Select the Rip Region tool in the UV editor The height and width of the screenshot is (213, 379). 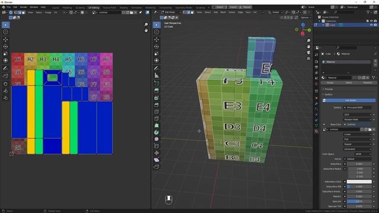tap(5, 76)
